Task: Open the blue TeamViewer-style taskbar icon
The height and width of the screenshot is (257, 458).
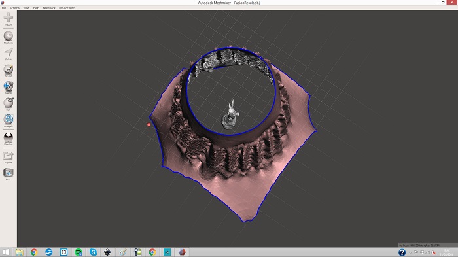Action: click(48, 252)
